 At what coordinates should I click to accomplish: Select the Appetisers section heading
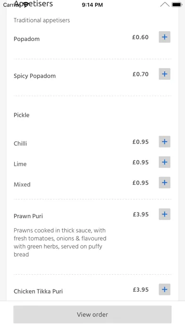point(34,4)
